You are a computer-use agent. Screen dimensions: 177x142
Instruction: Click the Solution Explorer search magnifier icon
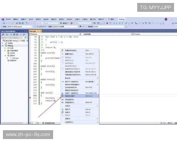25,38
